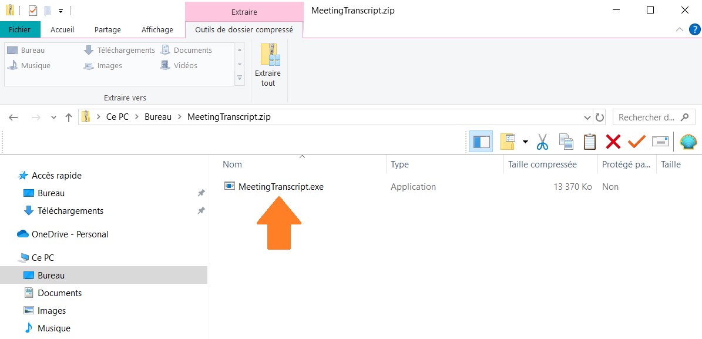The width and height of the screenshot is (702, 339).
Task: Open the Fichier tab
Action: 20,29
